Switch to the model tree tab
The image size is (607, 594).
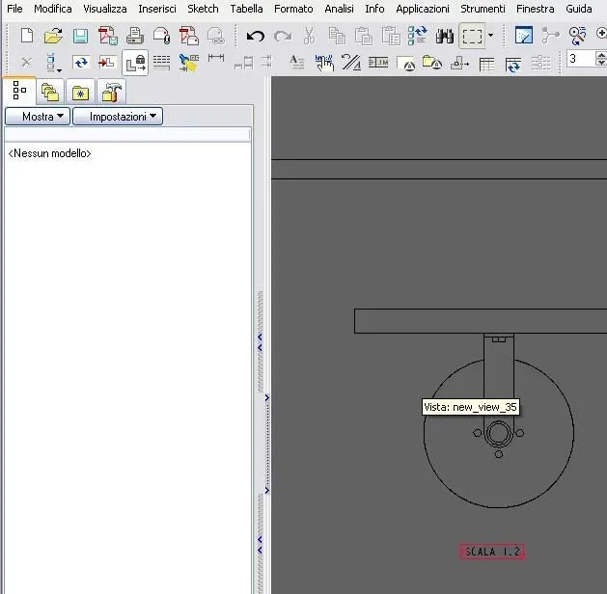point(19,91)
